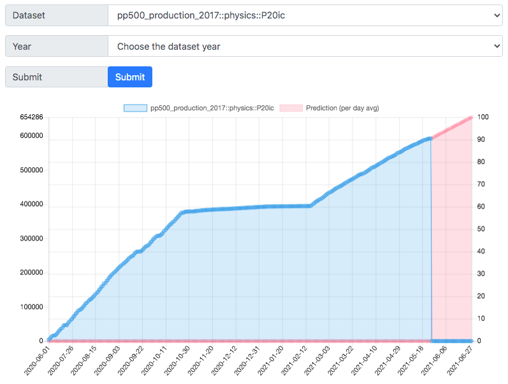Viewport: 508px width, 384px height.
Task: Click the 2021-02-12 x-axis date label
Action: [x=294, y=360]
